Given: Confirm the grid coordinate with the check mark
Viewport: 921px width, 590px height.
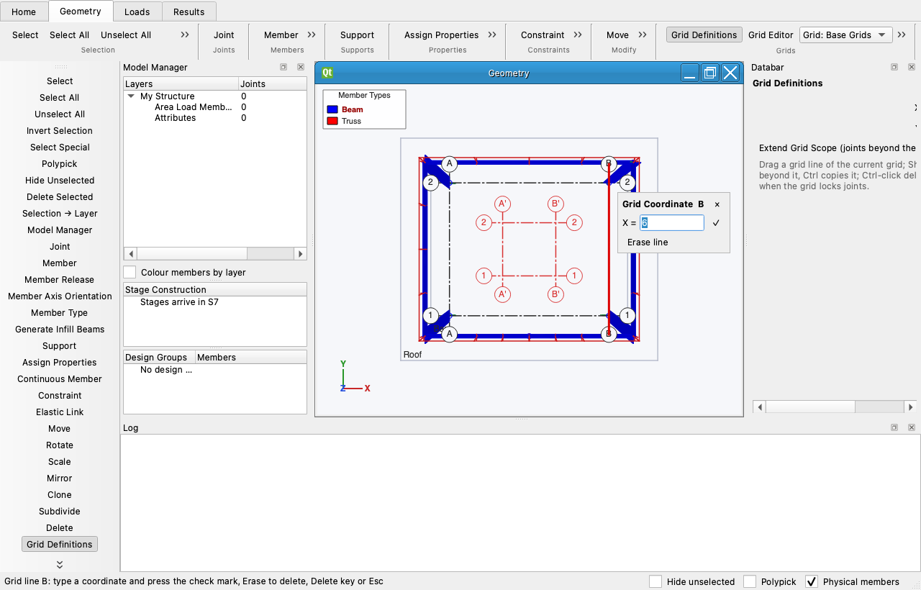Looking at the screenshot, I should point(716,223).
